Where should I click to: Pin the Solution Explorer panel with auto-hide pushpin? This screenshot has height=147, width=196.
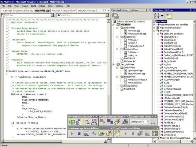(x=147, y=10)
